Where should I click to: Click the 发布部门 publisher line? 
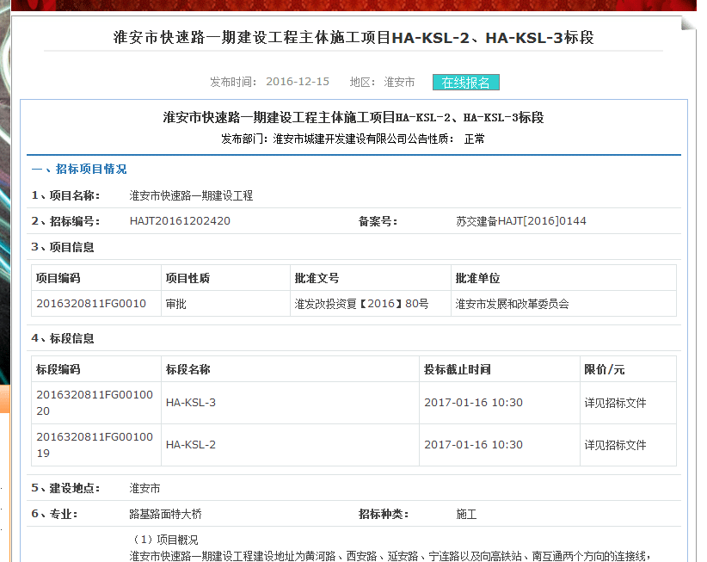[353, 139]
